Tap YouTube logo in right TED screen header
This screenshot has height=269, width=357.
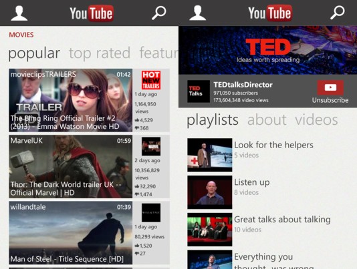click(270, 13)
